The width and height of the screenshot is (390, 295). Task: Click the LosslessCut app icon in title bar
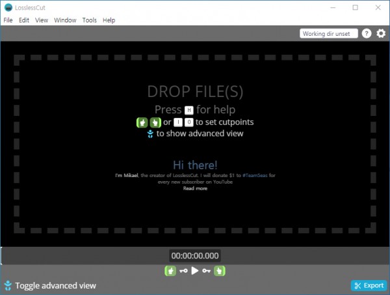(x=8, y=7)
